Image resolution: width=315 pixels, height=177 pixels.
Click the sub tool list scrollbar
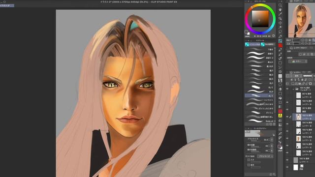(x=275, y=80)
